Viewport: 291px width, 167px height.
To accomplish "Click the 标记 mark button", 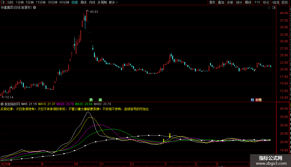I will coord(266,2).
